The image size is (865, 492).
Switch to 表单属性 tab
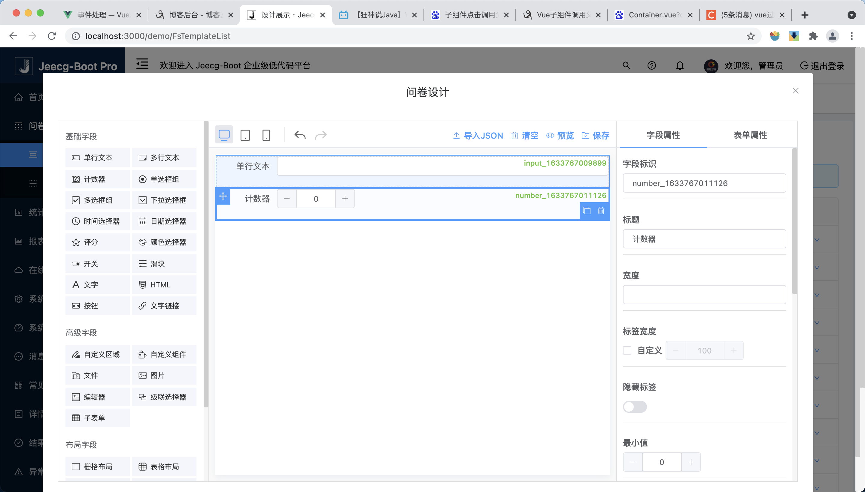(750, 135)
